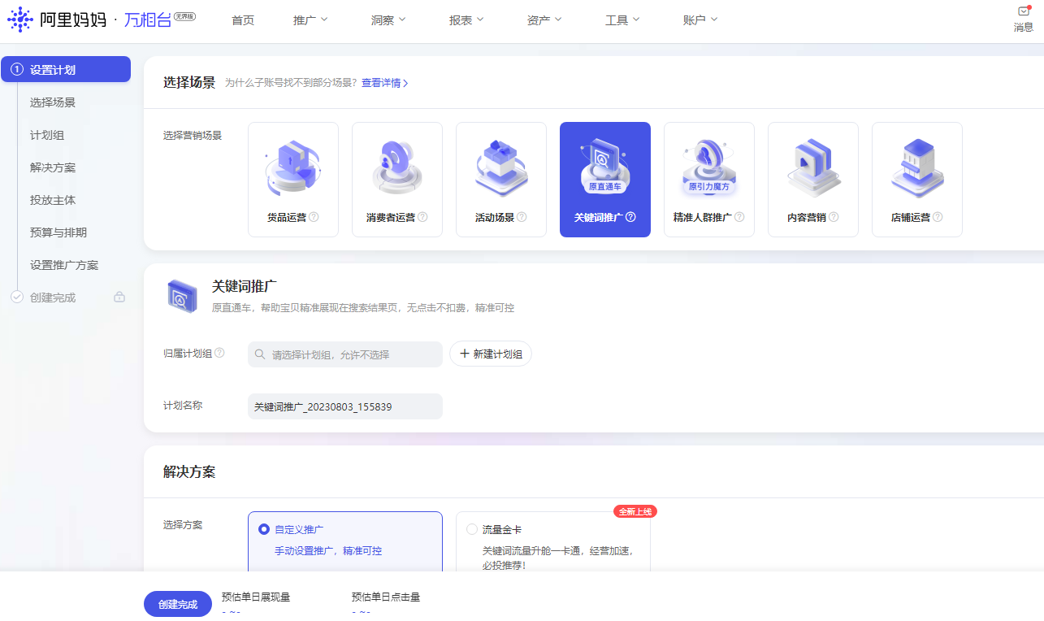Viewport: 1044px width, 621px height.
Task: Jump to 预算与排期 in the sidebar
Action: 58,232
